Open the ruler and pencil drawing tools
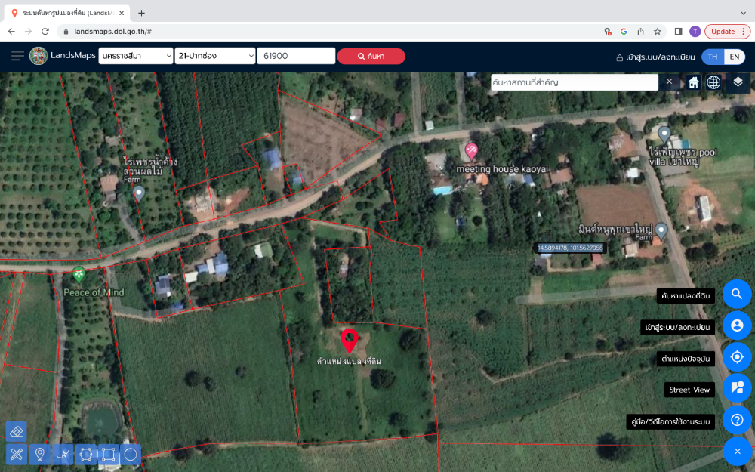The image size is (755, 472). coord(16,454)
